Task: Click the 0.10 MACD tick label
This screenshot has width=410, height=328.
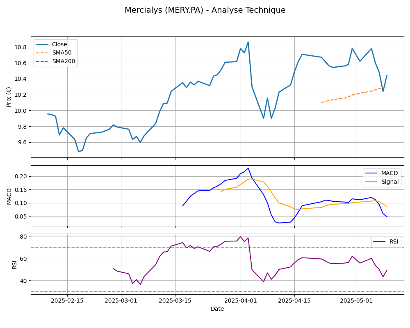Action: point(20,203)
